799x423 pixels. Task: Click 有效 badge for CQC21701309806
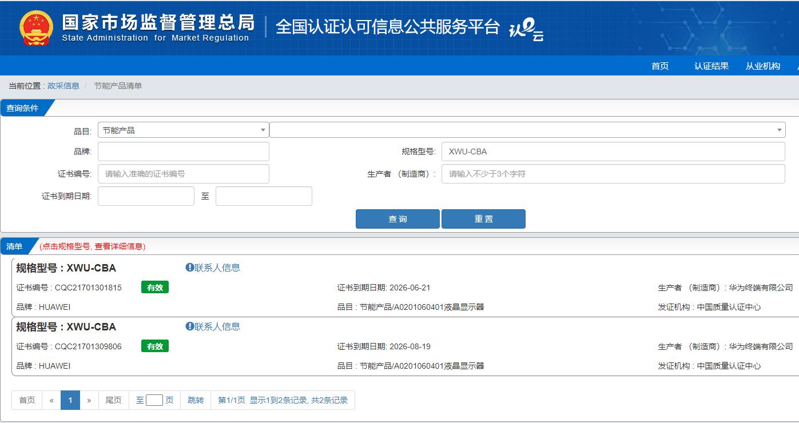[x=155, y=346]
